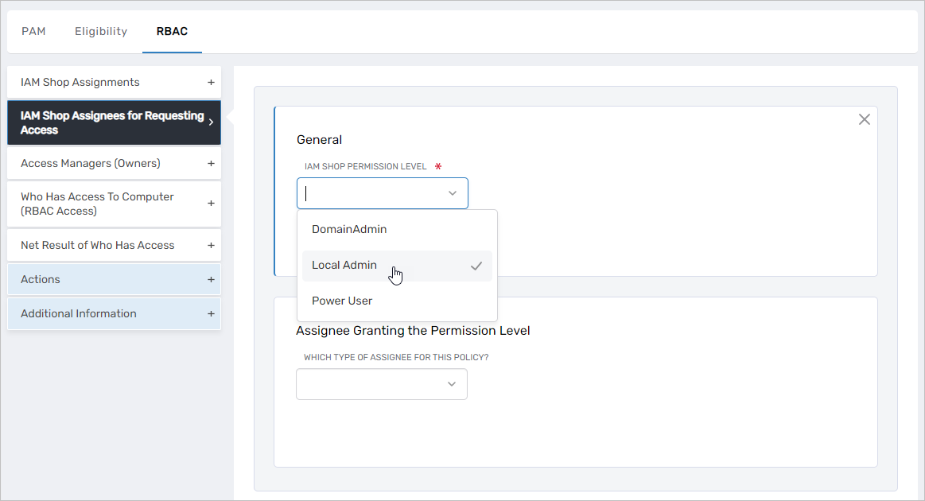Click inside the permission level text field
925x501 pixels.
point(366,192)
